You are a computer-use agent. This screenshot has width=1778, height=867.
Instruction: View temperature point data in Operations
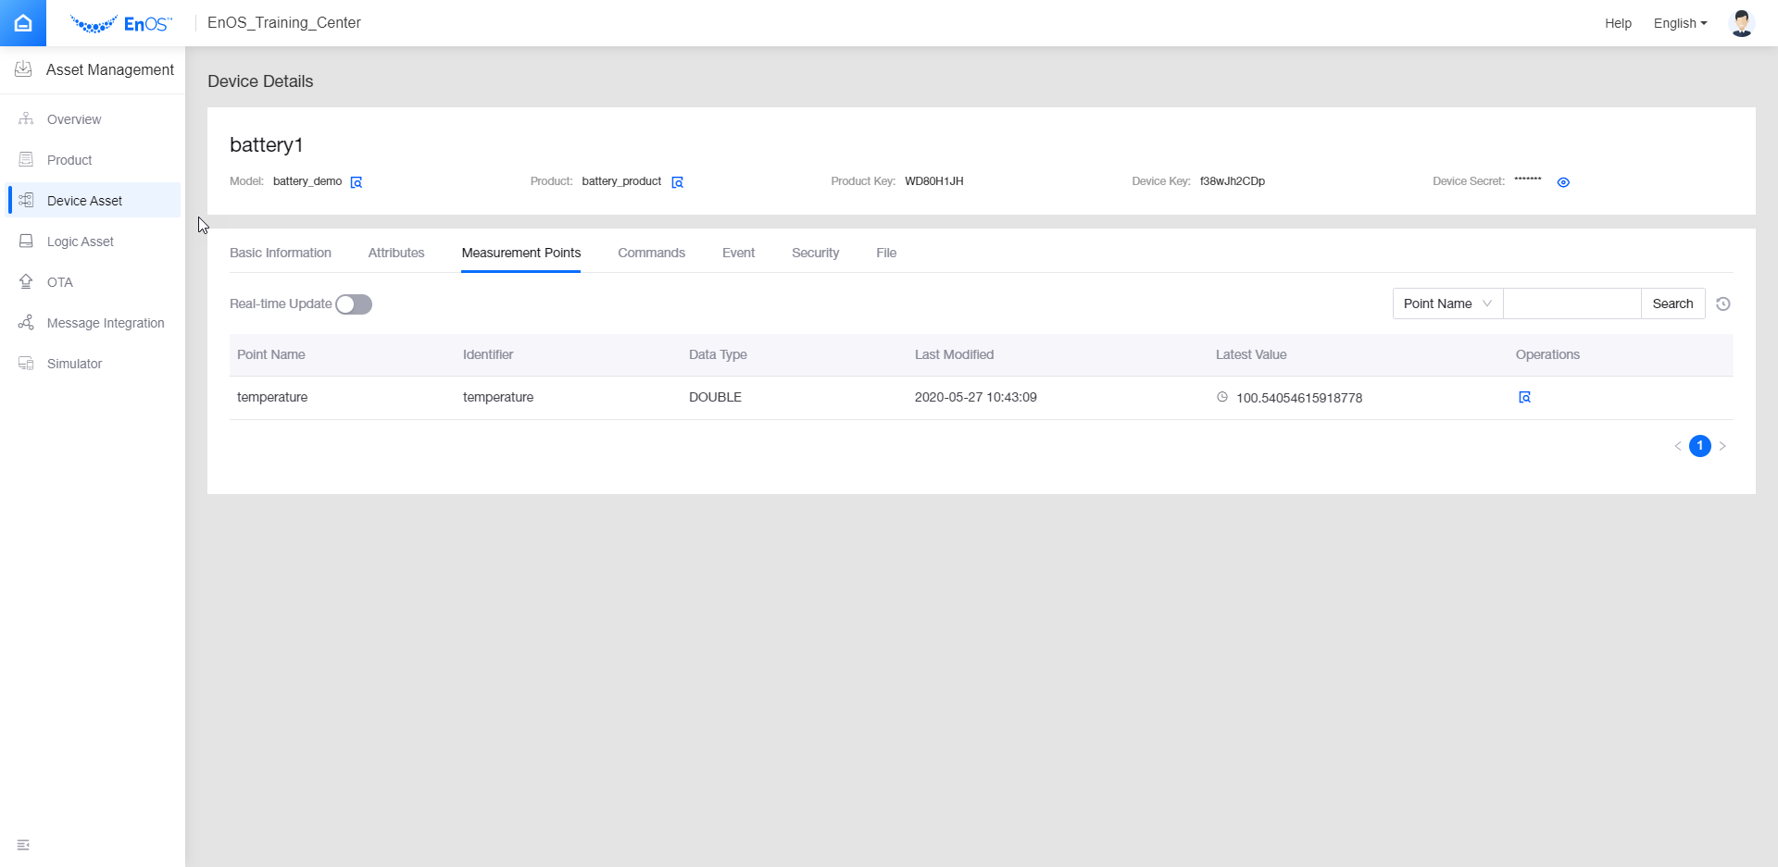(1524, 397)
